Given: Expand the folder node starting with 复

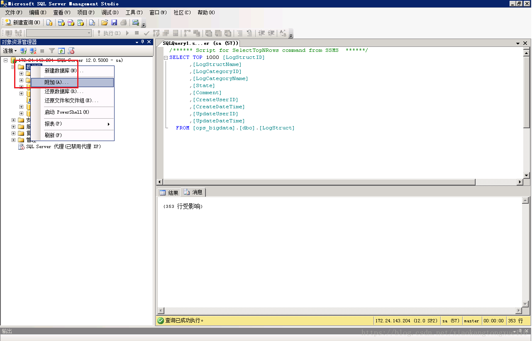Looking at the screenshot, I should coord(13,133).
